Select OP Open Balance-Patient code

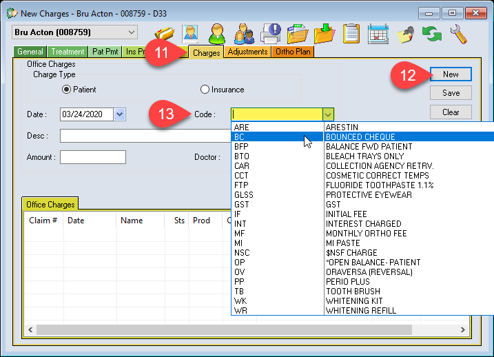click(x=362, y=263)
